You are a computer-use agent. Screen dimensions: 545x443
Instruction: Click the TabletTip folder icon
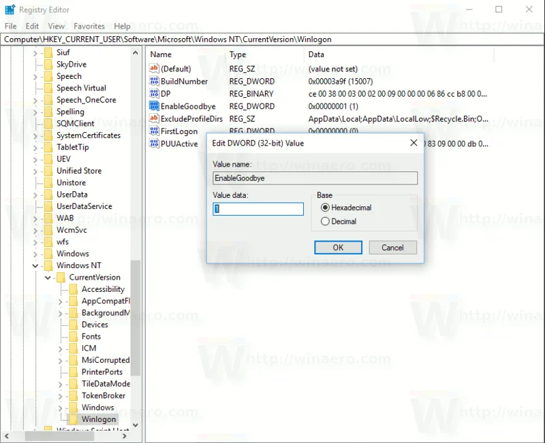tap(49, 147)
